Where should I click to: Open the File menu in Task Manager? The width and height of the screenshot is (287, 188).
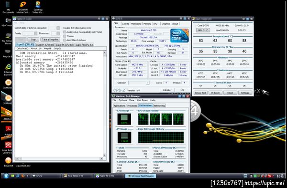pyautogui.click(x=114, y=100)
